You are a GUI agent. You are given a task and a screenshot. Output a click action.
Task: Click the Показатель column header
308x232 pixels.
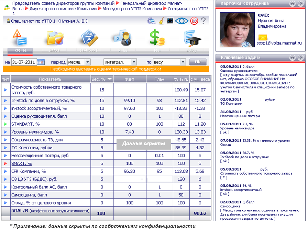(x=50, y=79)
